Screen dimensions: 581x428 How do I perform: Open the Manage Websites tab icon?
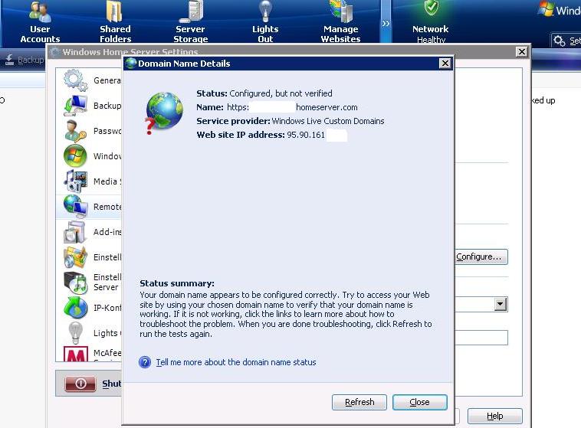341,11
